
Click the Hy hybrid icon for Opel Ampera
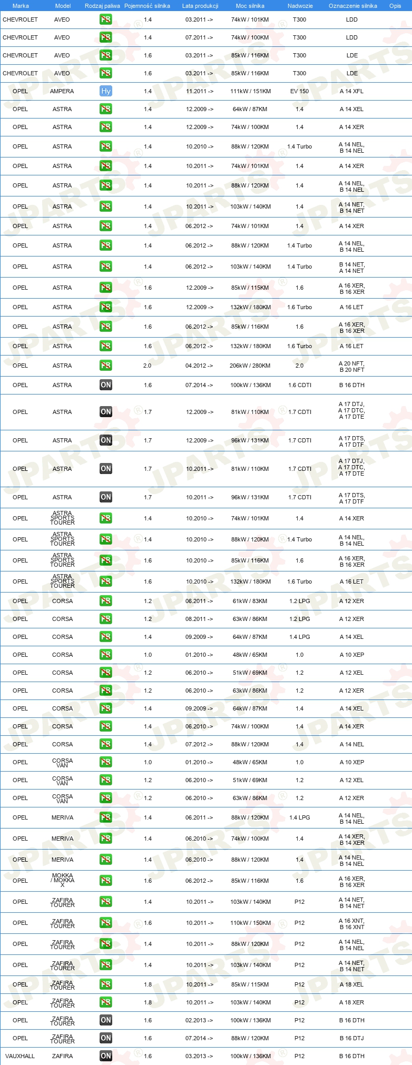pyautogui.click(x=105, y=91)
